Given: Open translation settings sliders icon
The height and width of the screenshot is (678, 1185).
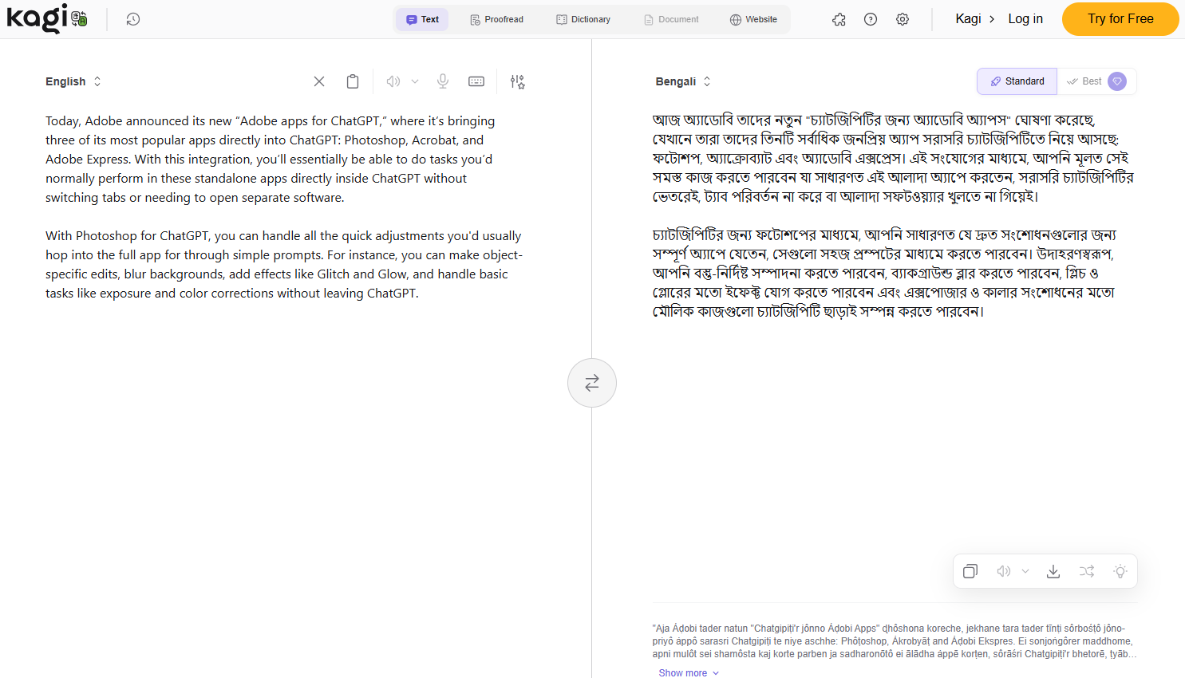Looking at the screenshot, I should point(517,81).
